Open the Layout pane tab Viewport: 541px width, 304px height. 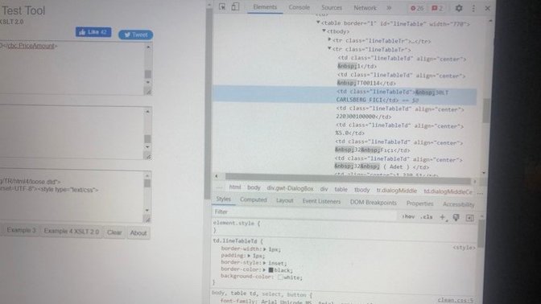click(x=285, y=200)
